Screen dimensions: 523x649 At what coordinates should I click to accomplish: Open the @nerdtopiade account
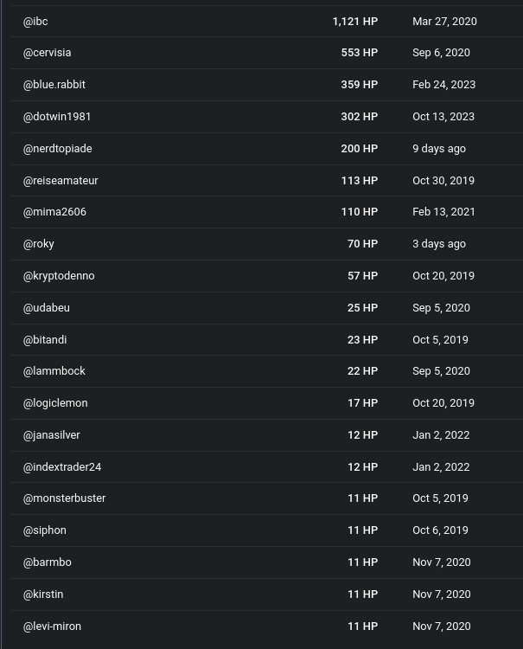tap(57, 149)
